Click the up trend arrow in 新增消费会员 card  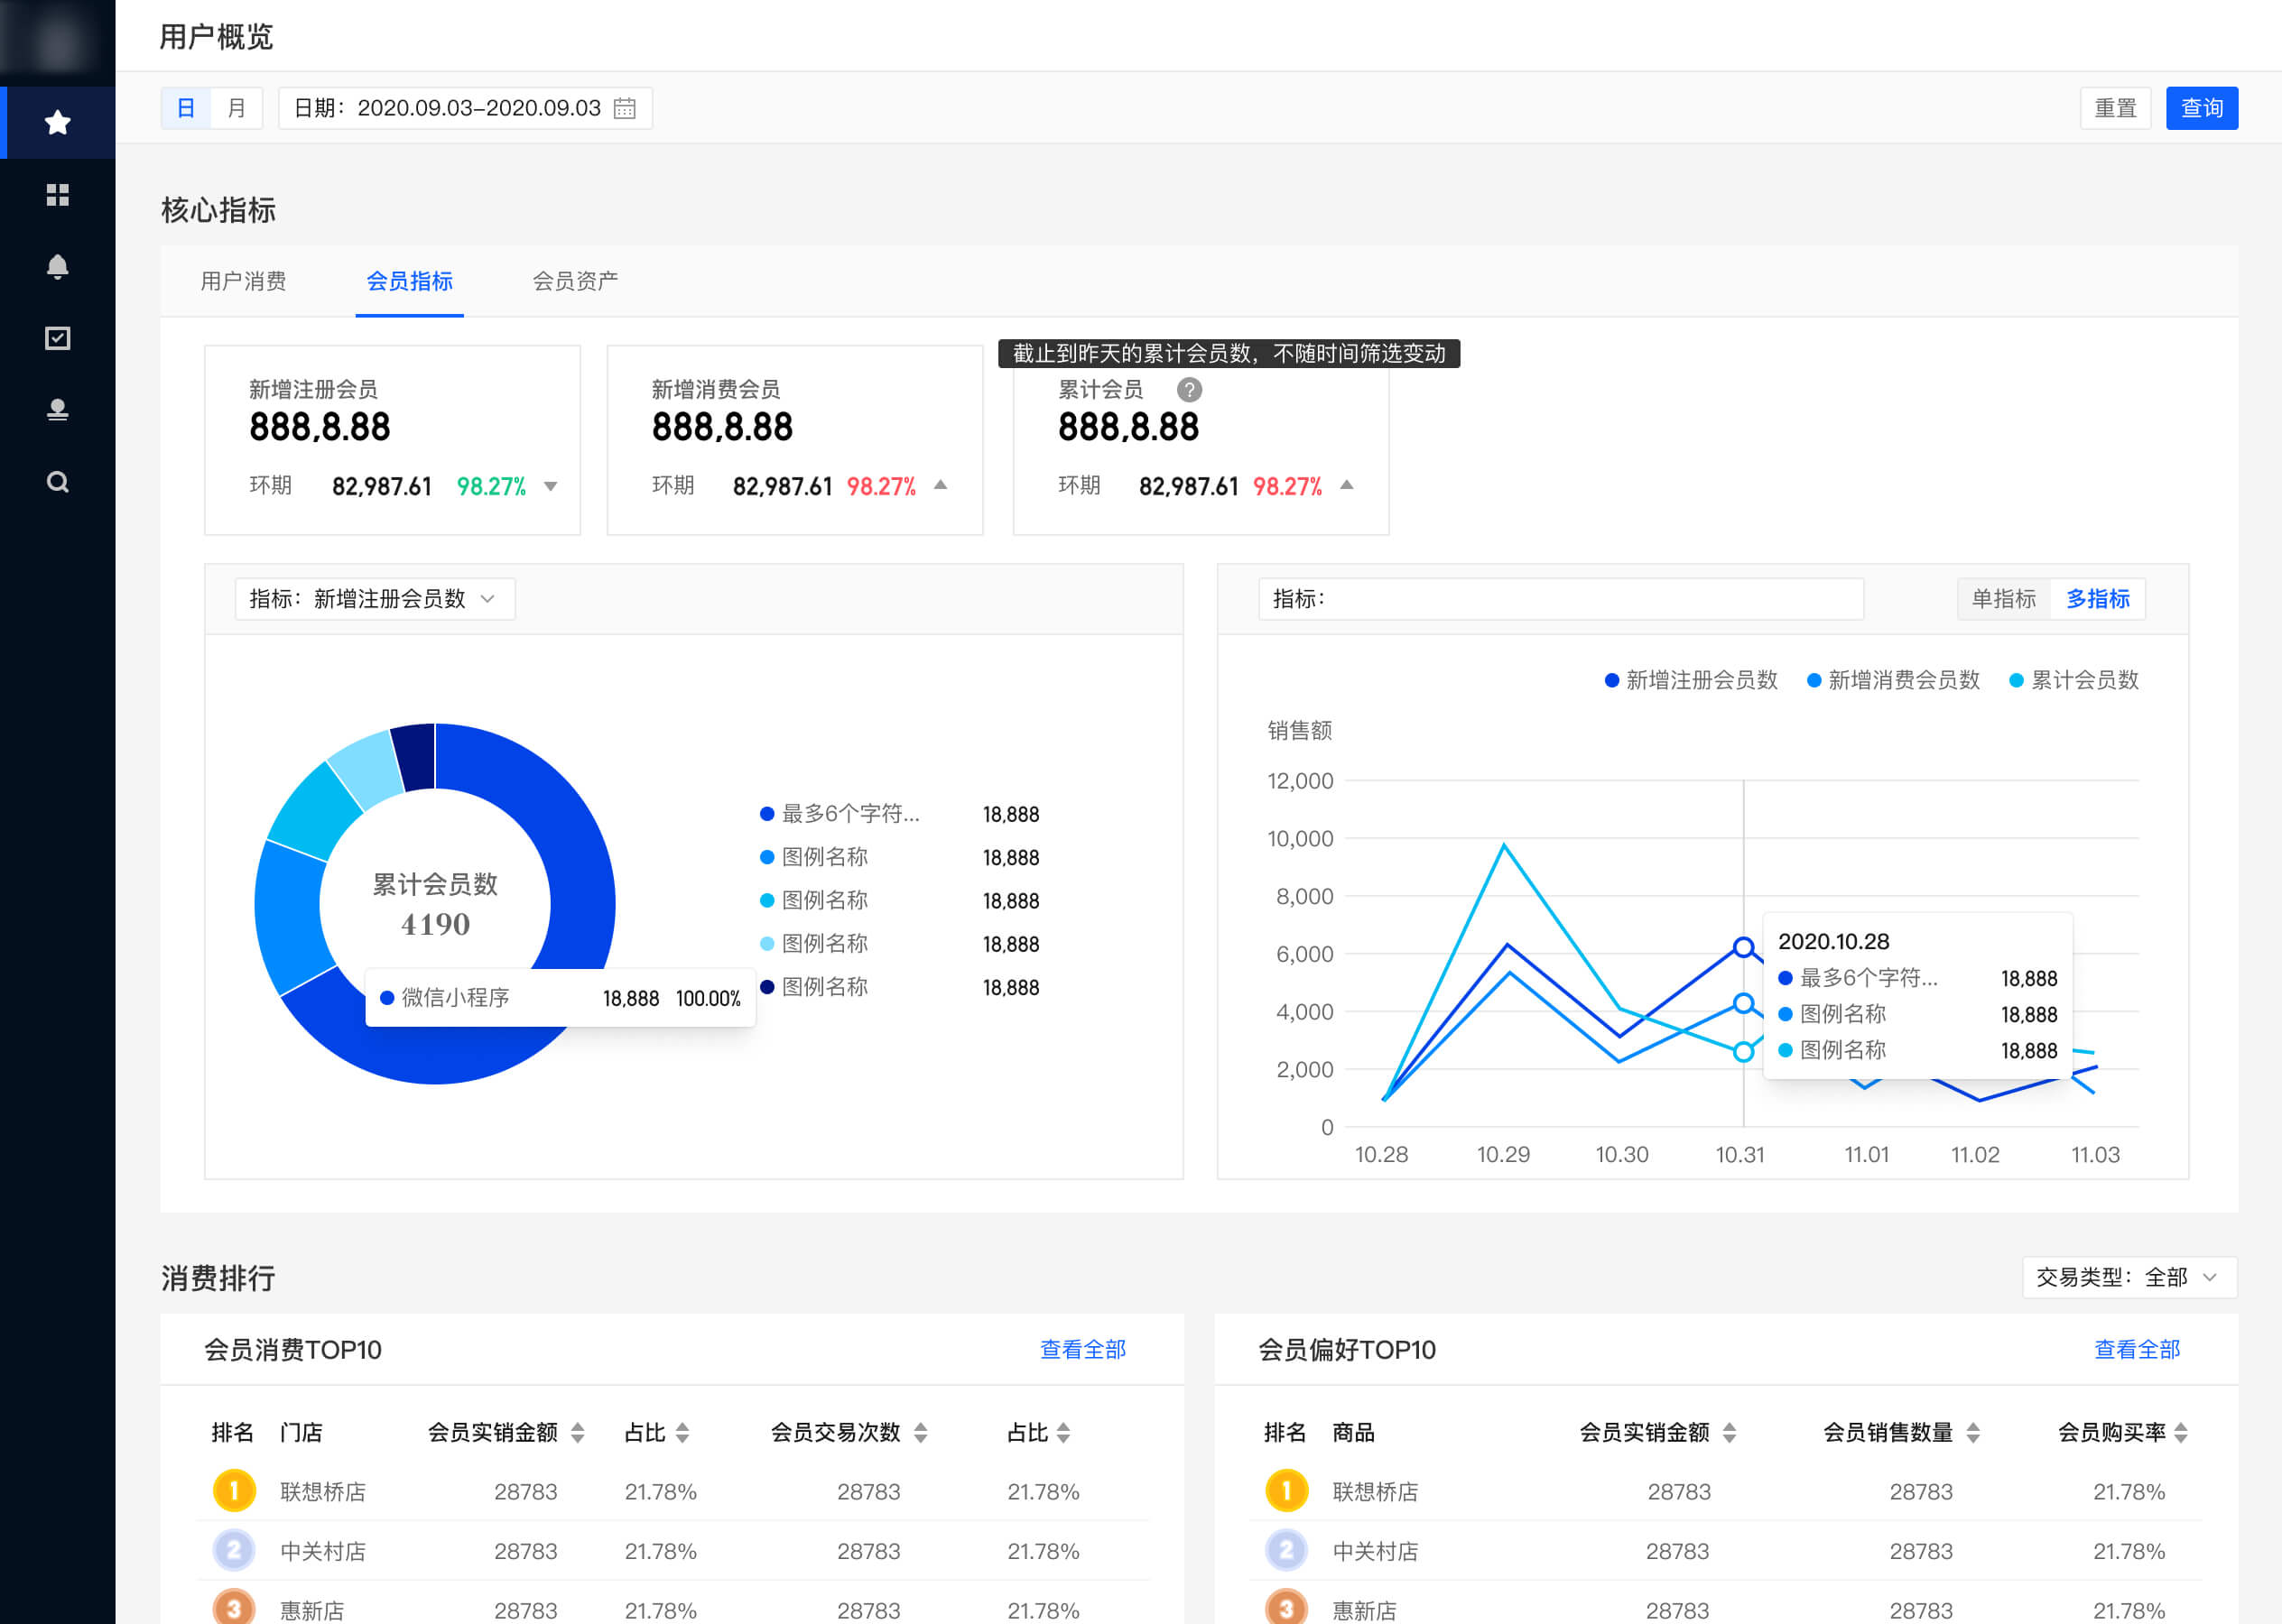tap(941, 485)
